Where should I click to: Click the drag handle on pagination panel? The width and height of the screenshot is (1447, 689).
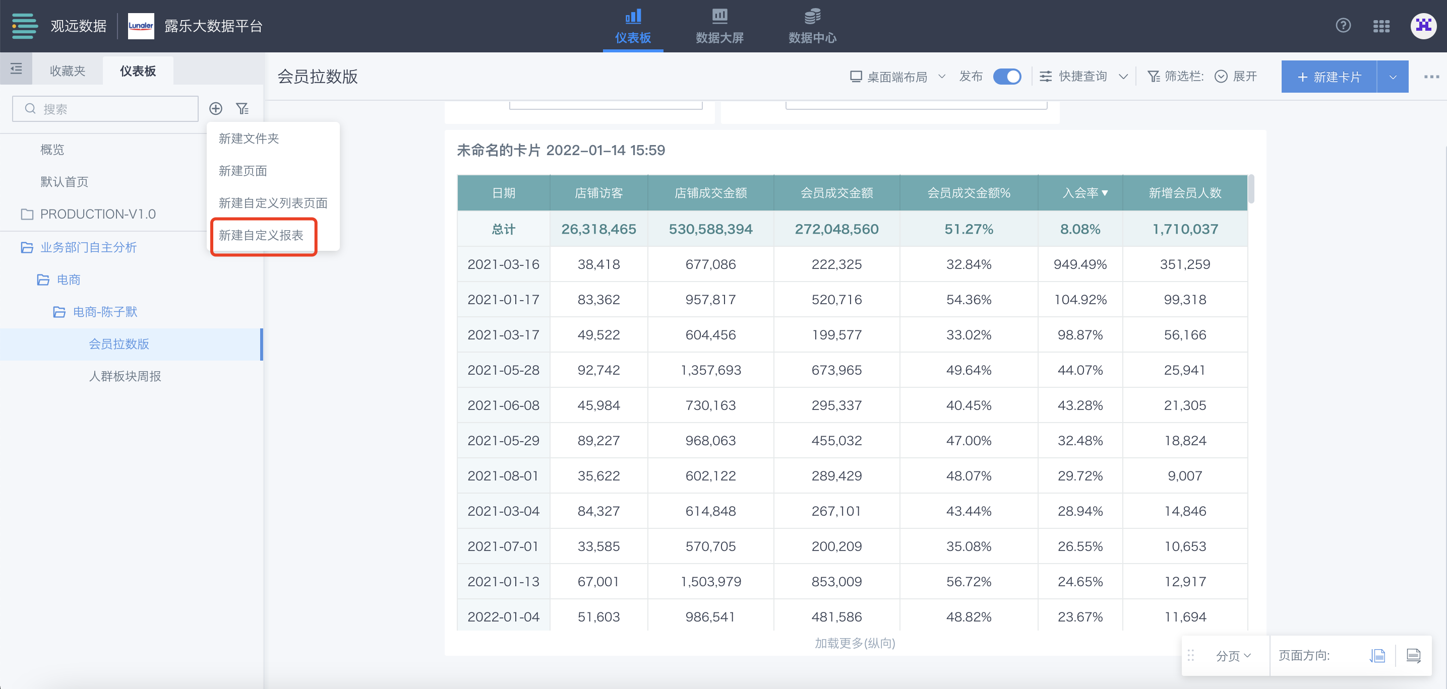tap(1190, 655)
